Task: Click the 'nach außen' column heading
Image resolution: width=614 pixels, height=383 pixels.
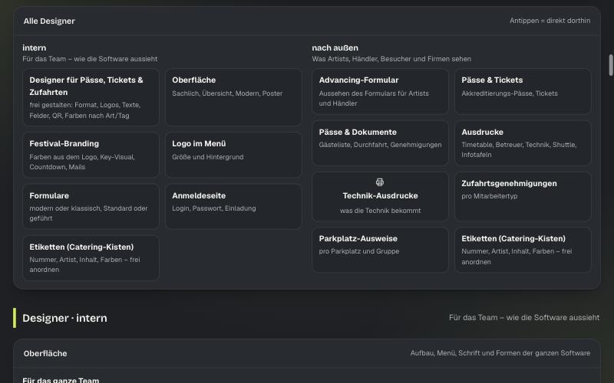Action: click(x=335, y=47)
